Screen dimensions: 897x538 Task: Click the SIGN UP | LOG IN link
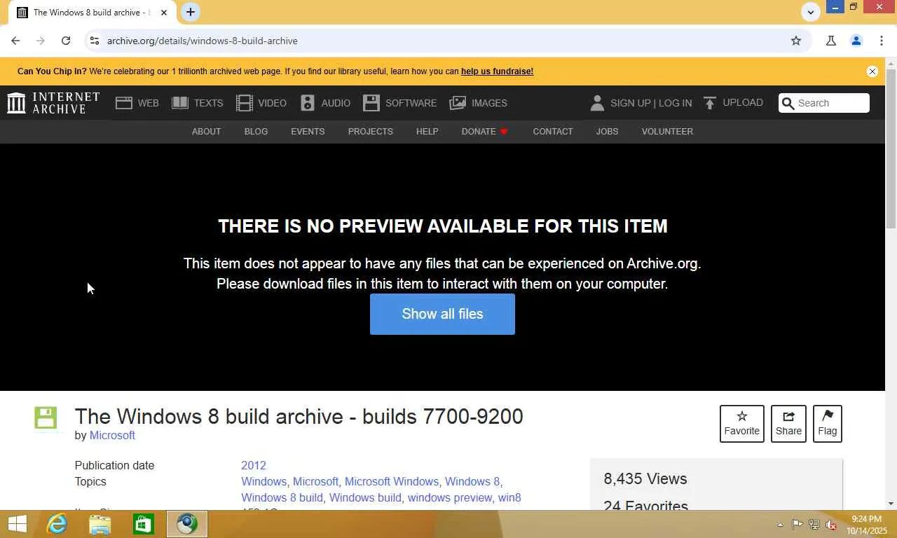point(651,103)
